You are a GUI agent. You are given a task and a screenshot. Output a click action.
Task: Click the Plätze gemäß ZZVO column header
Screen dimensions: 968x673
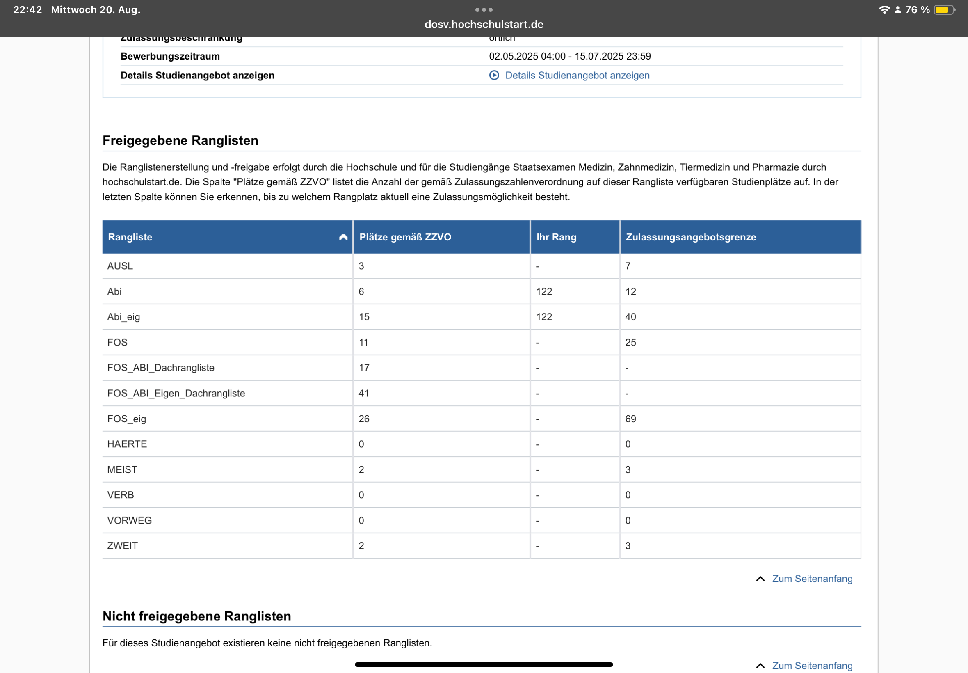(x=441, y=237)
